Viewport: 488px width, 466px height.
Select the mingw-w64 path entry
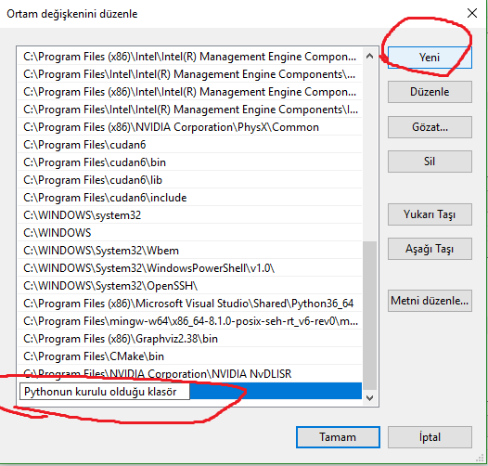[x=190, y=321]
